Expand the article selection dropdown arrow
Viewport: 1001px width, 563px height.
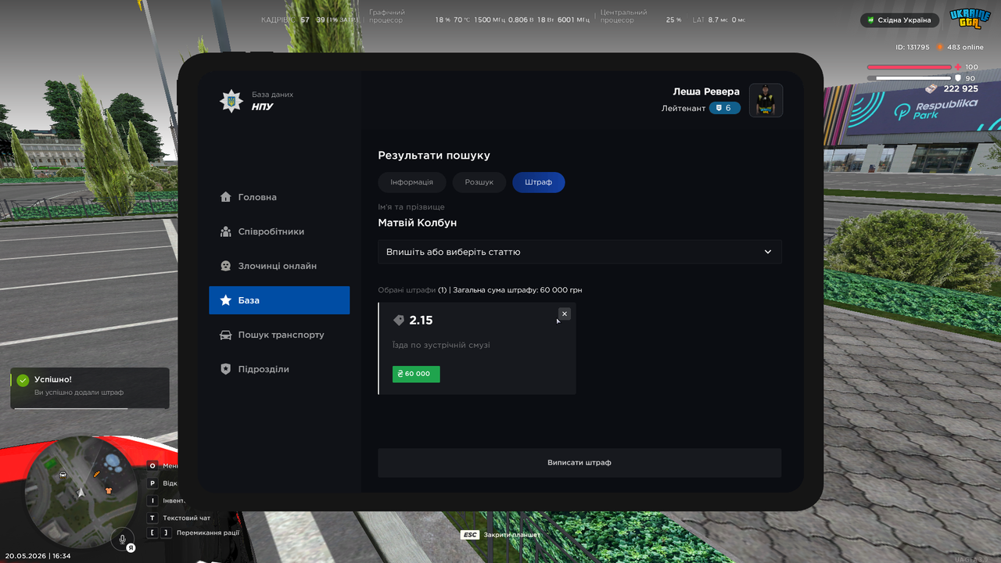pyautogui.click(x=768, y=252)
